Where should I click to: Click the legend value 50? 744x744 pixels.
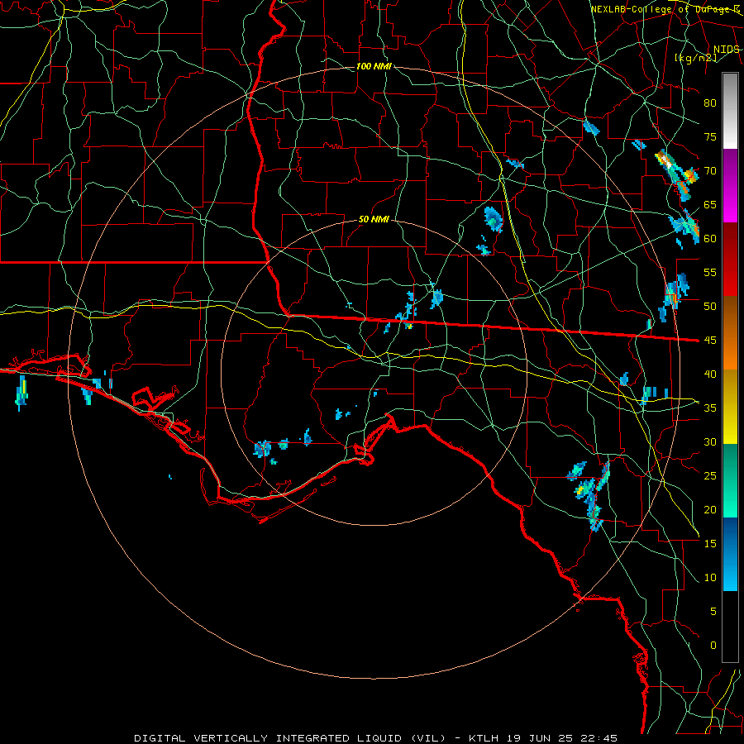[710, 307]
